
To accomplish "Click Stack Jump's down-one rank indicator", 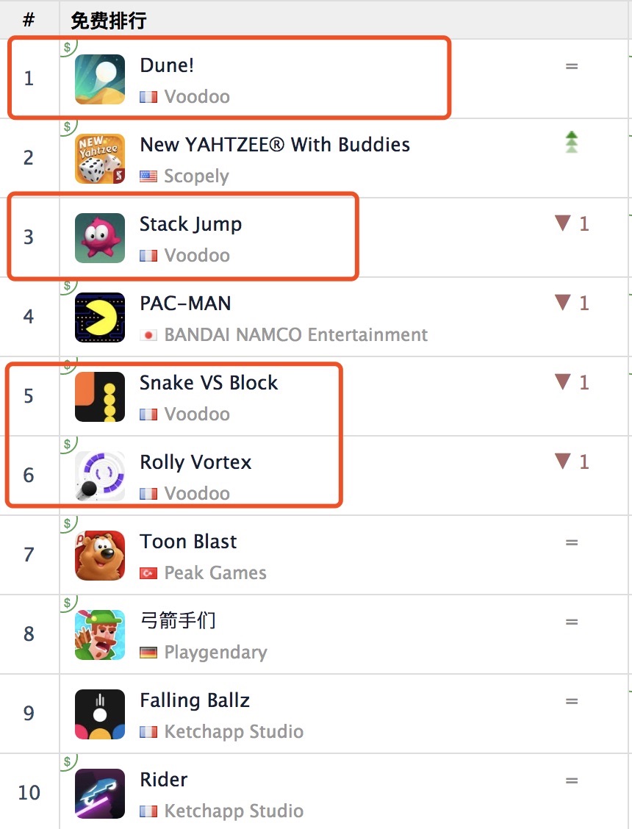I will (x=572, y=223).
